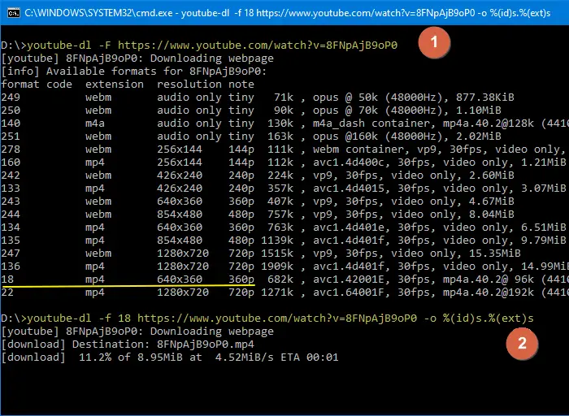This screenshot has width=569, height=416.
Task: Click '2.60MiB' size on row 242
Action: pos(492,175)
